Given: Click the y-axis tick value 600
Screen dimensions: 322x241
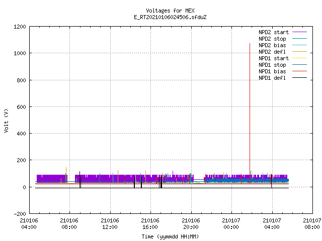Looking at the screenshot, I should 21,107.
